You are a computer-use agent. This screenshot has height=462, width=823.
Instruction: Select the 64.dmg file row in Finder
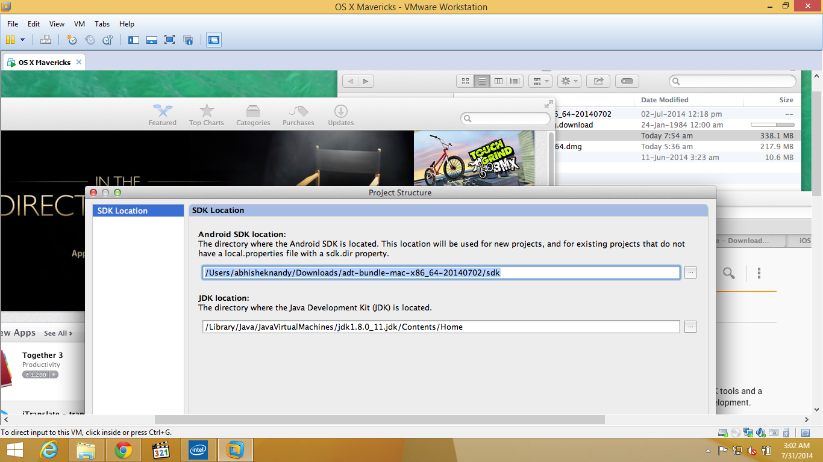[x=678, y=147]
